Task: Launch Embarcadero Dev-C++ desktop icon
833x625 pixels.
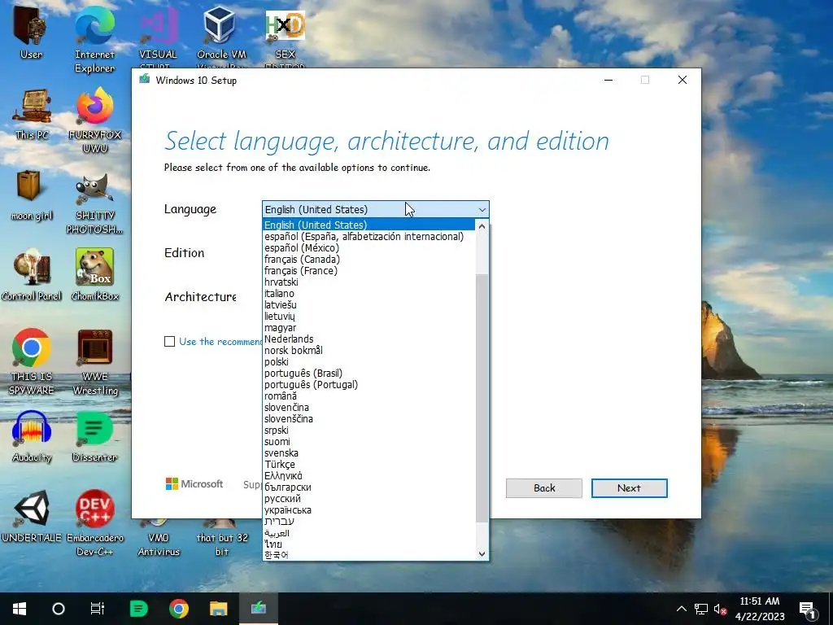Action: (94, 523)
